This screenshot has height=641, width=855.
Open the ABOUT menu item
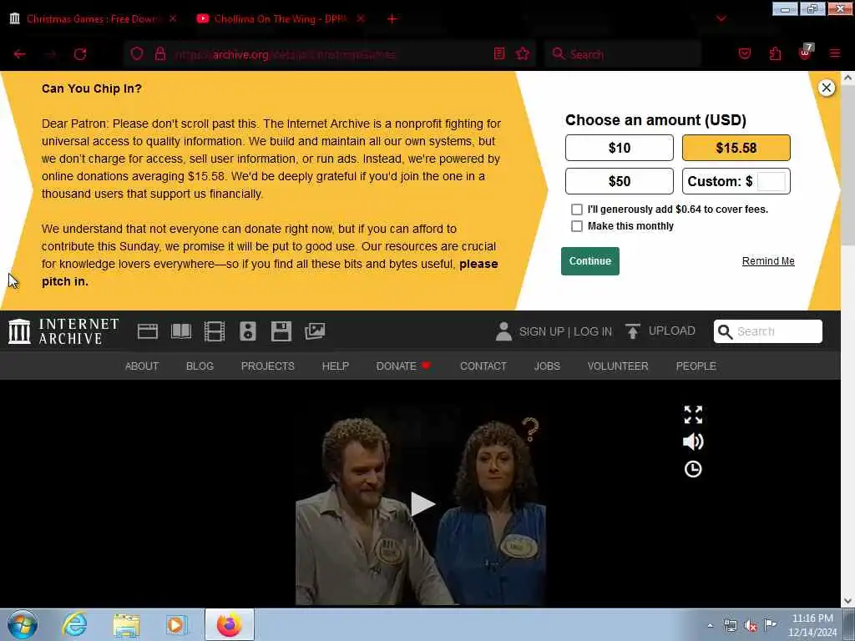click(142, 366)
